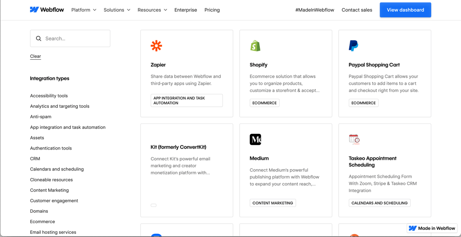Image resolution: width=461 pixels, height=237 pixels.
Task: Filter by Cloneable resources
Action: coord(51,180)
